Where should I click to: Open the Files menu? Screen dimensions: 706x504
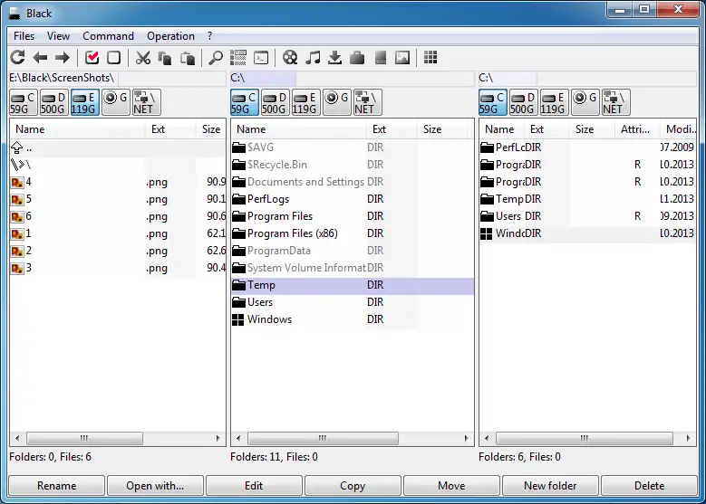(x=24, y=36)
